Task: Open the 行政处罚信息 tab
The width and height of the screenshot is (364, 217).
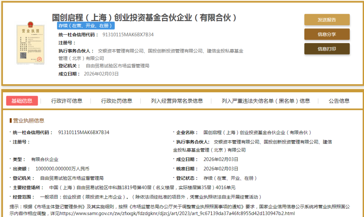Action: [x=117, y=101]
